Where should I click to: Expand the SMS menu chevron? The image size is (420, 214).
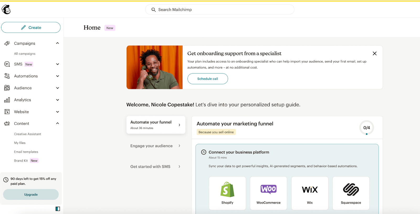(x=57, y=64)
